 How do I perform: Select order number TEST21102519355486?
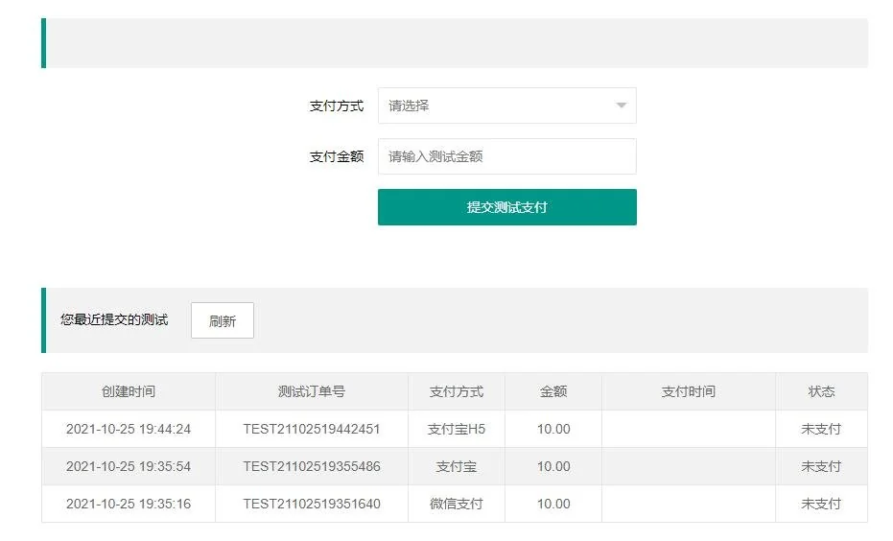[x=312, y=466]
